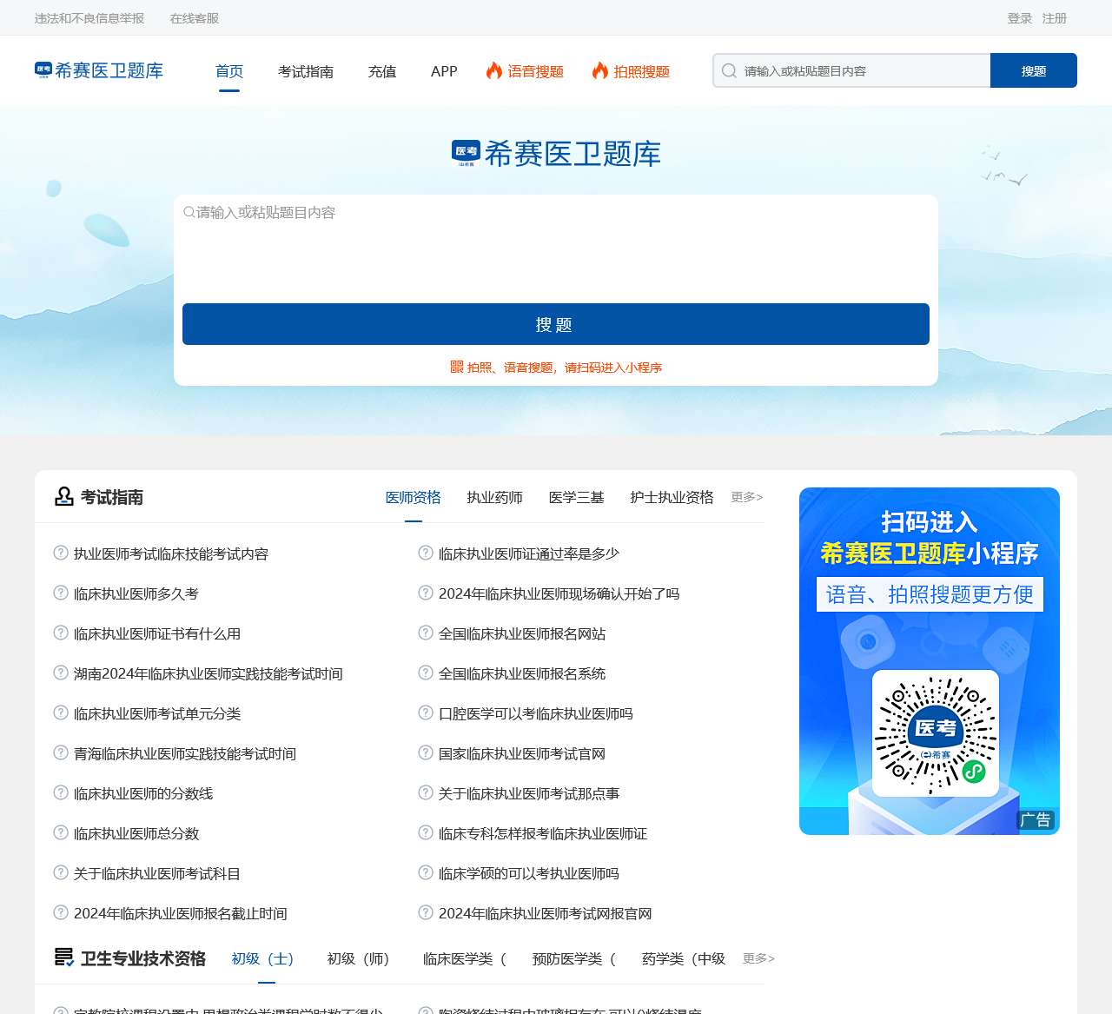Click the flame icon beside 拍照搜题
The width and height of the screenshot is (1112, 1014).
[x=600, y=70]
